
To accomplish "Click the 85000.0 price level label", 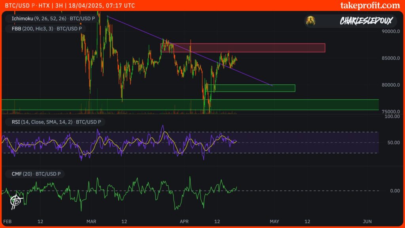I will click(x=391, y=59).
